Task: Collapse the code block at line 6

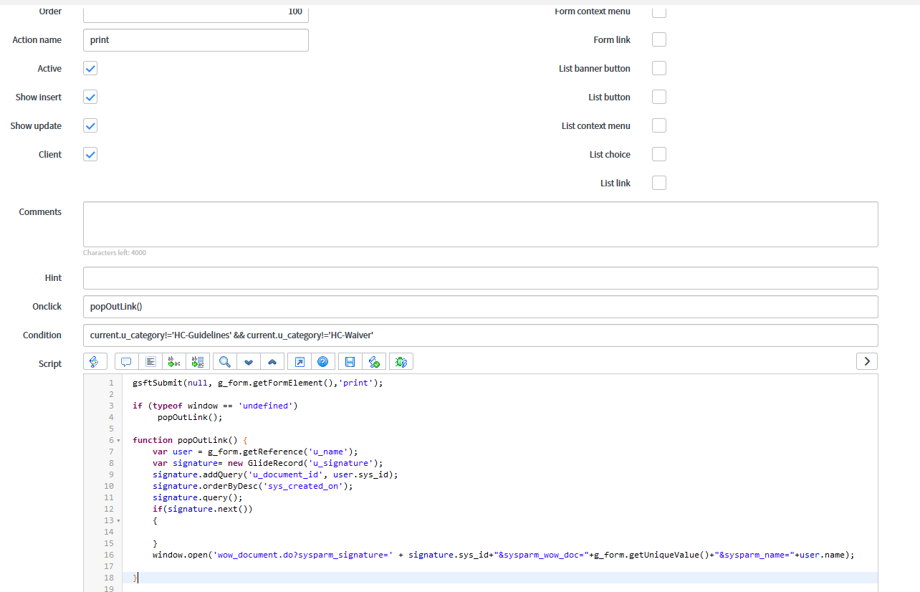Action: [x=118, y=439]
